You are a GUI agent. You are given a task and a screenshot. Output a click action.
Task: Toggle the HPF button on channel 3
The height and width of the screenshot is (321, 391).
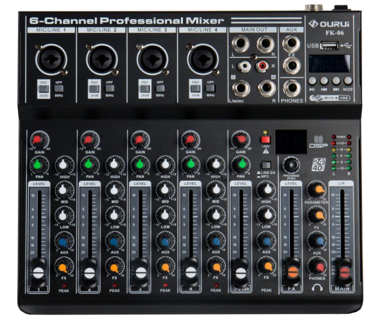(x=160, y=89)
